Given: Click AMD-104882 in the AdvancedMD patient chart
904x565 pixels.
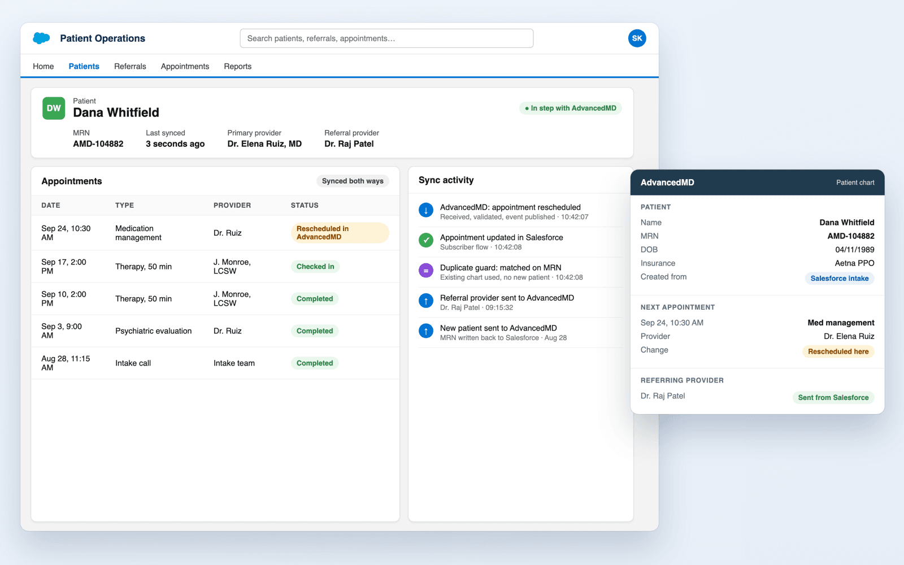Looking at the screenshot, I should coord(851,236).
